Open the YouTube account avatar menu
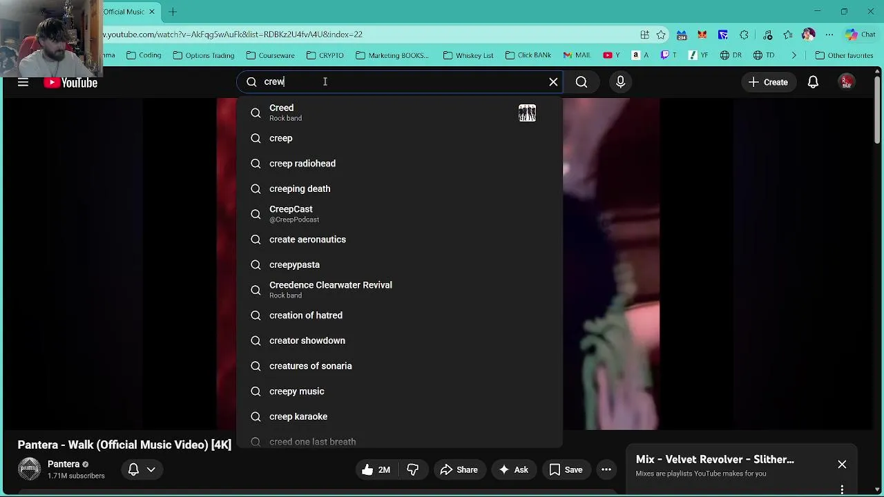 [846, 82]
